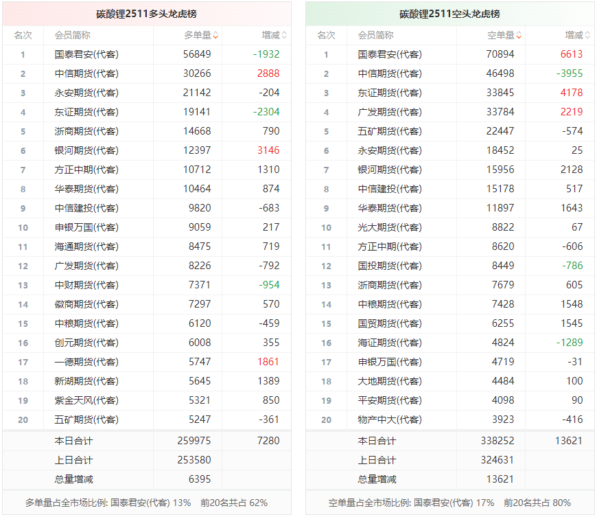597x517 pixels.
Task: Click 五矿期货(代客) in short table
Action: tap(390, 131)
